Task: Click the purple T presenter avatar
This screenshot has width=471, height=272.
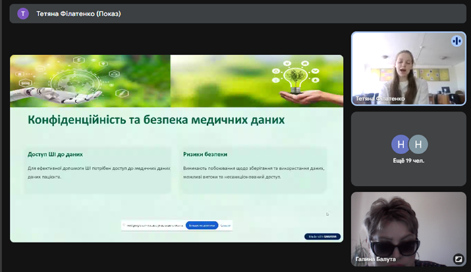Action: [23, 13]
